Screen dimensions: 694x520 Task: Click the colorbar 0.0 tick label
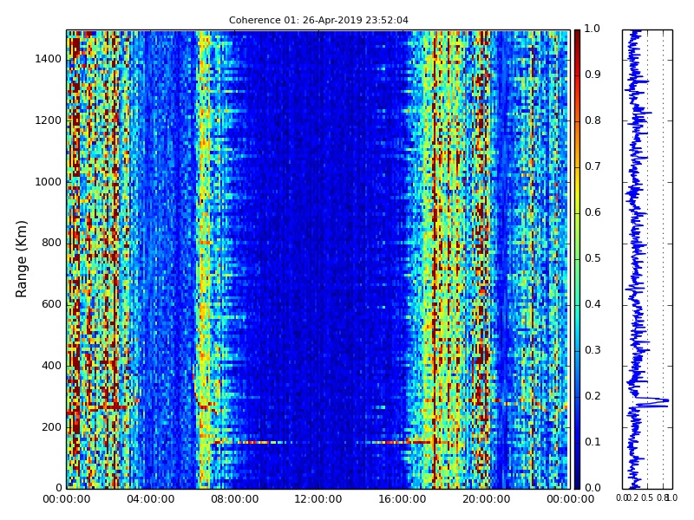pyautogui.click(x=593, y=488)
